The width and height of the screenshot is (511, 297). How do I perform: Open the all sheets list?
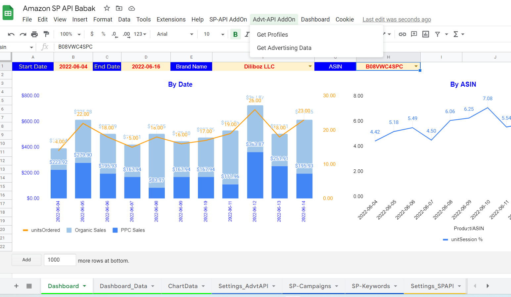(29, 286)
